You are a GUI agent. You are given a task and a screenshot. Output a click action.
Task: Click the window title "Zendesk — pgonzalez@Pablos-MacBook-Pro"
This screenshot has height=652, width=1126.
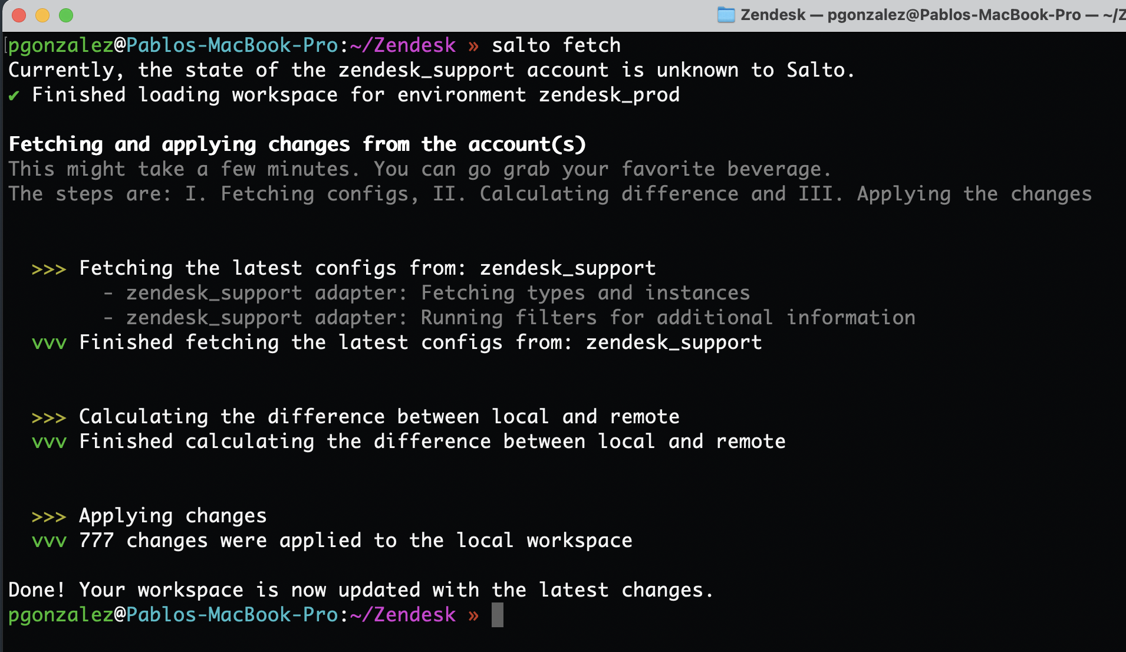(910, 15)
